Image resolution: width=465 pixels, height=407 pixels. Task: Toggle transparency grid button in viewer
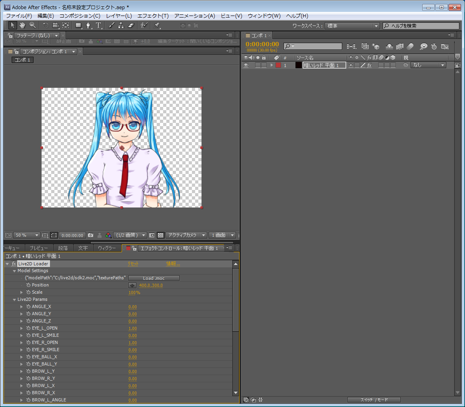point(160,235)
